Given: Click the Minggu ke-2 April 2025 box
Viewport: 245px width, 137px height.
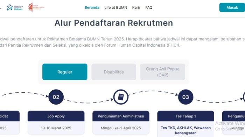Looking at the screenshot, I should click(x=121, y=128).
